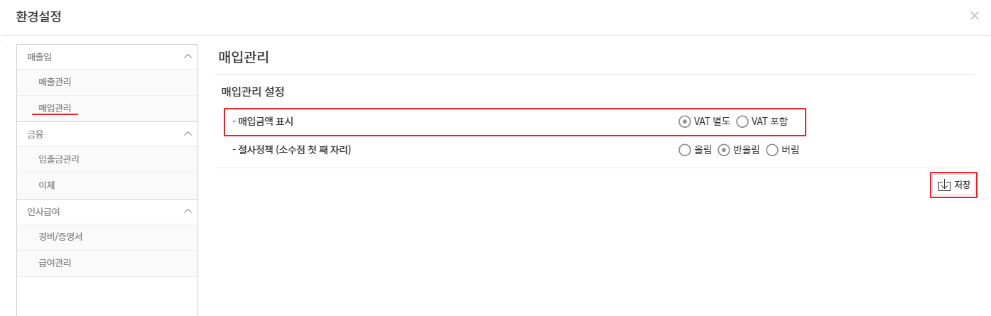Click the 인사급여 category header
The width and height of the screenshot is (991, 316).
click(44, 211)
